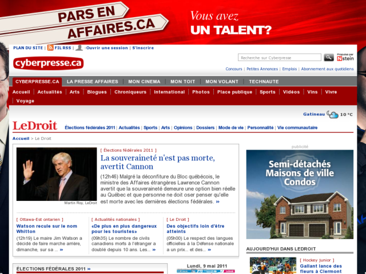Open Mode de vie section

tap(231, 128)
